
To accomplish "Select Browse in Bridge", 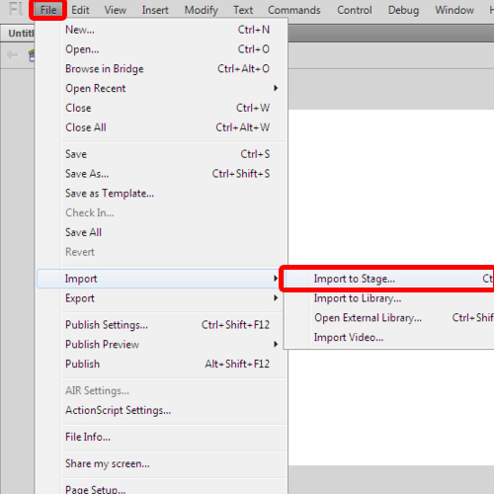I will (161, 68).
